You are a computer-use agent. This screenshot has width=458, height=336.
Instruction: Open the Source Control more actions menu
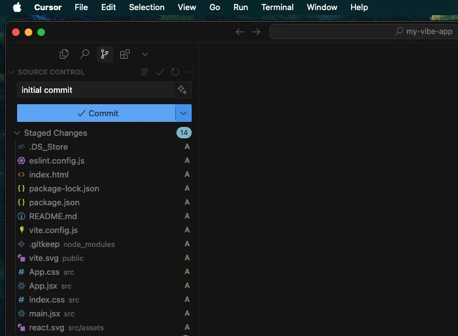pos(190,72)
